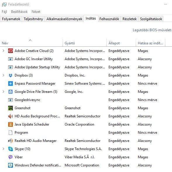The height and width of the screenshot is (172, 172).
Task: Minimize the Feladatkezelő window
Action: [166, 4]
